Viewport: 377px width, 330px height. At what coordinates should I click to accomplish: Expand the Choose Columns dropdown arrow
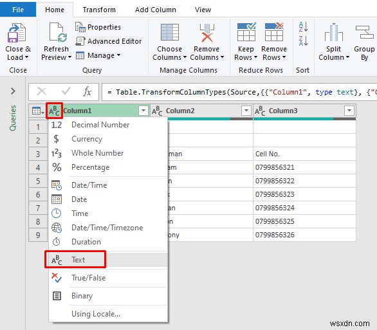coord(185,57)
